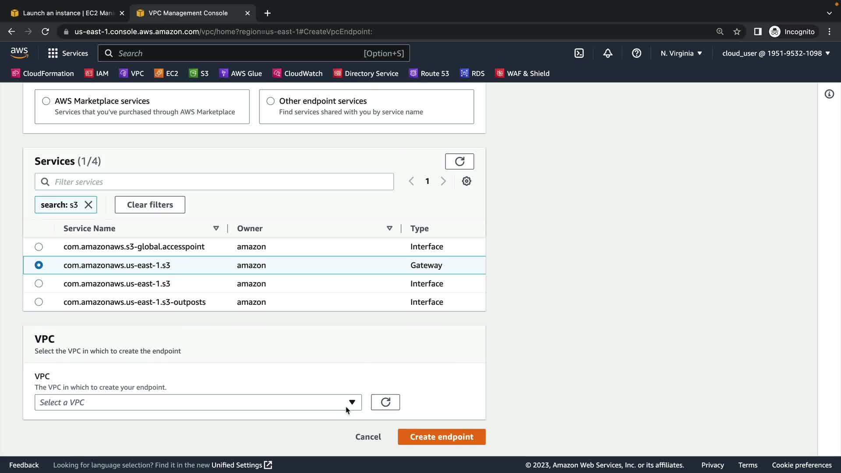This screenshot has width=841, height=473.
Task: Open the Route 53 bookmark shortcut
Action: click(x=429, y=74)
